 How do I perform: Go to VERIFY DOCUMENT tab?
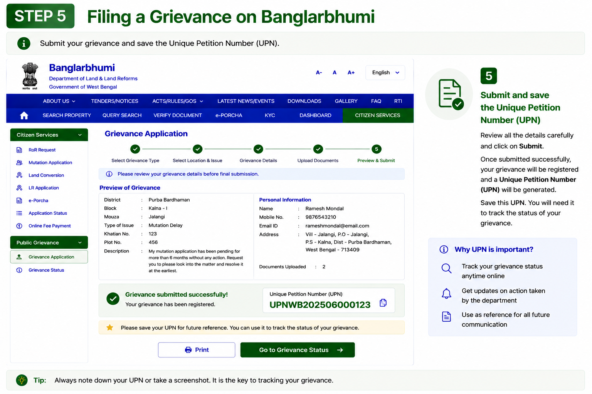(178, 115)
